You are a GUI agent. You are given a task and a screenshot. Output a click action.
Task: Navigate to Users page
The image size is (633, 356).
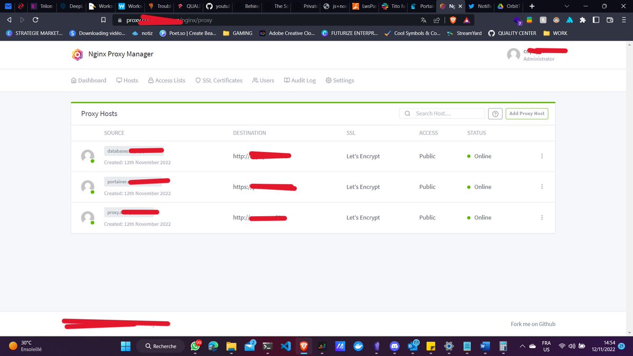263,81
